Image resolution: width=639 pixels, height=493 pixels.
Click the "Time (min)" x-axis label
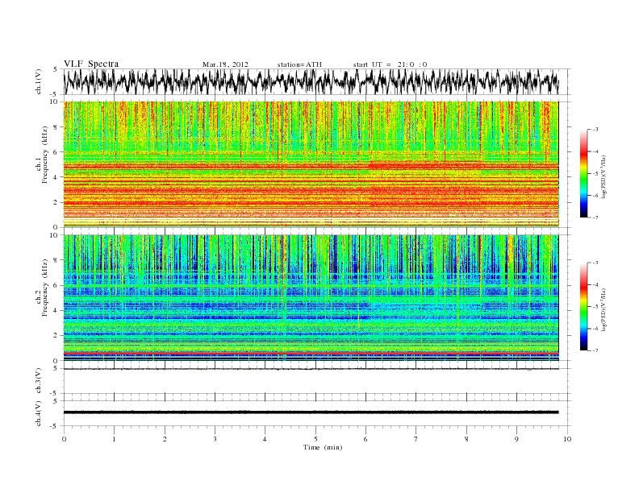[x=323, y=447]
